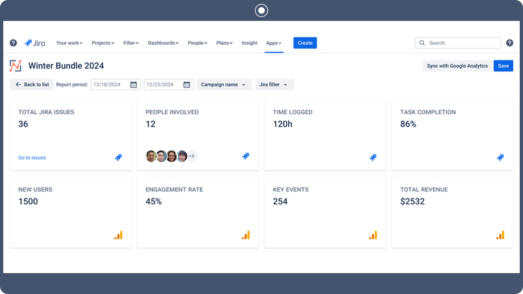Go Back to list

click(x=32, y=84)
